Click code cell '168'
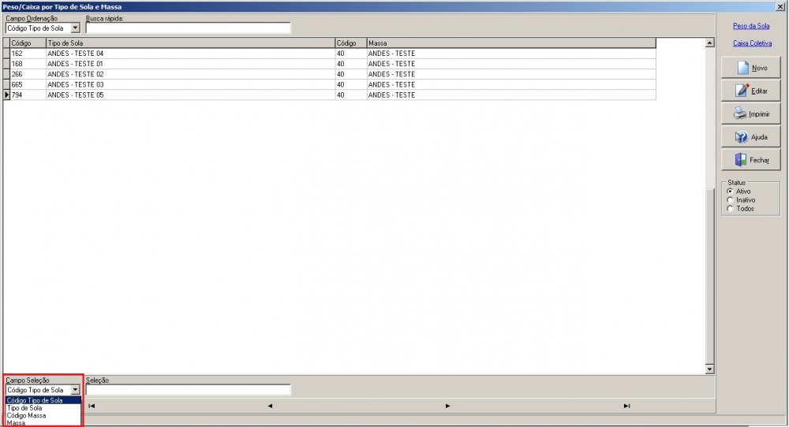Viewport: 789px width, 427px height. [28, 64]
